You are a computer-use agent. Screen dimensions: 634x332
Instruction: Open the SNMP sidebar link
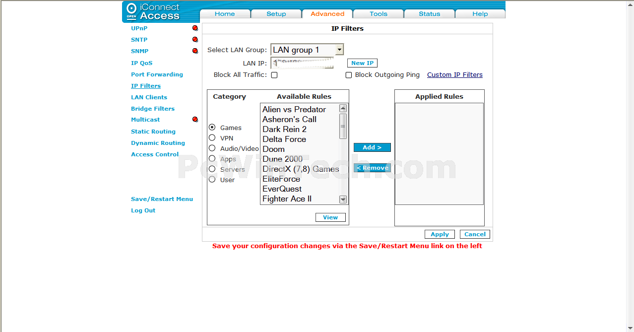coord(139,51)
